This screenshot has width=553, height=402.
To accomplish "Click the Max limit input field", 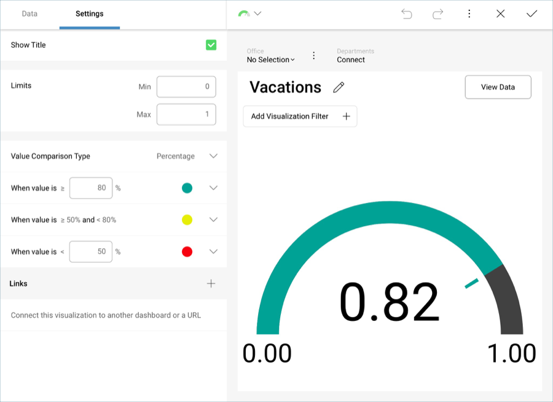I will [186, 114].
